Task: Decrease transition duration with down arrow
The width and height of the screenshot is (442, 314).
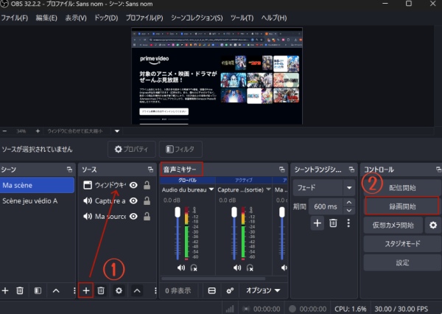Action: click(348, 211)
